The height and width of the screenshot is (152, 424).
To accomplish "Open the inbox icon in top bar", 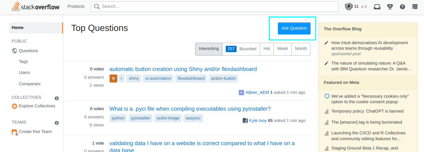I will pos(377,7).
